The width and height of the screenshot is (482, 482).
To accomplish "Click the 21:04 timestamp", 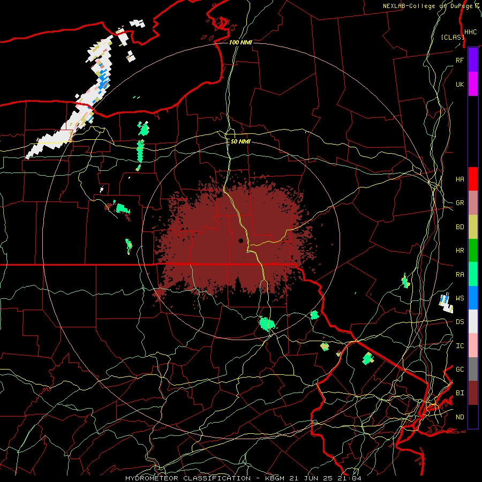I will [x=349, y=478].
